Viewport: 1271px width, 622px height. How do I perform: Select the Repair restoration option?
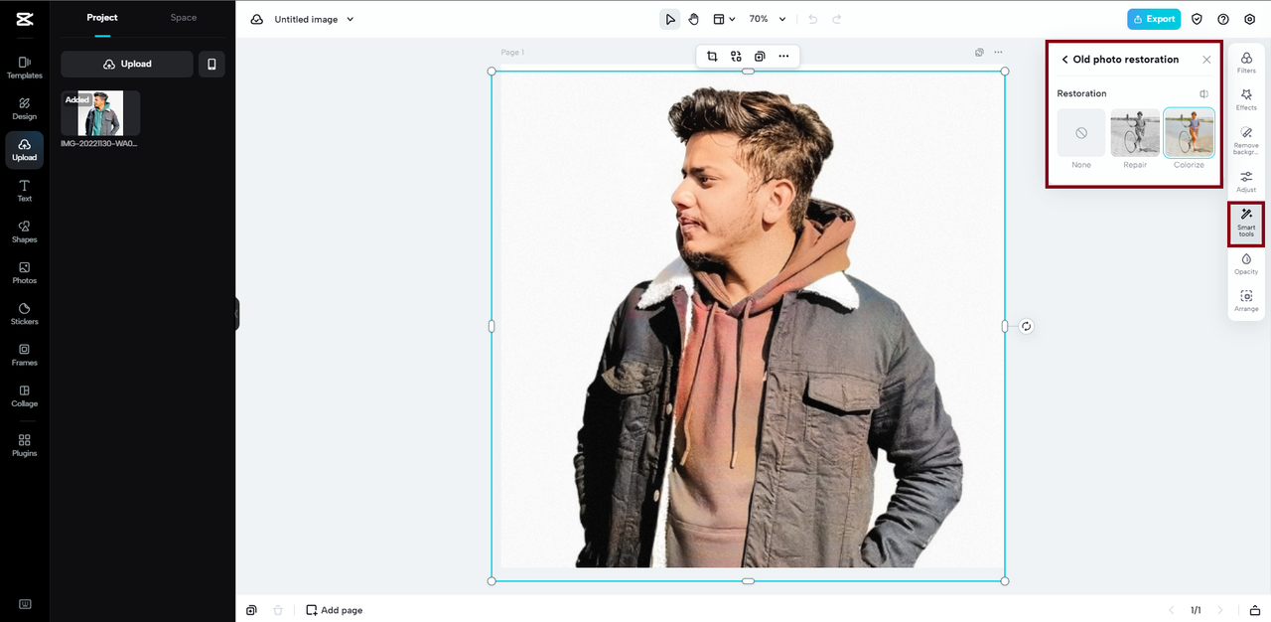[x=1135, y=133]
